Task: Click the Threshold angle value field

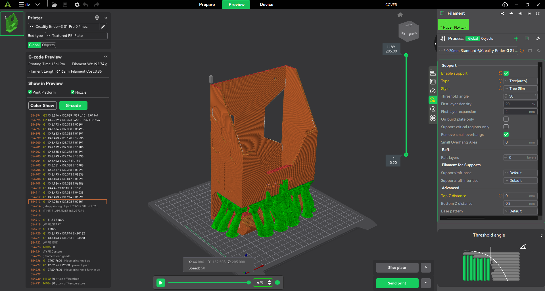Action: tap(520, 96)
